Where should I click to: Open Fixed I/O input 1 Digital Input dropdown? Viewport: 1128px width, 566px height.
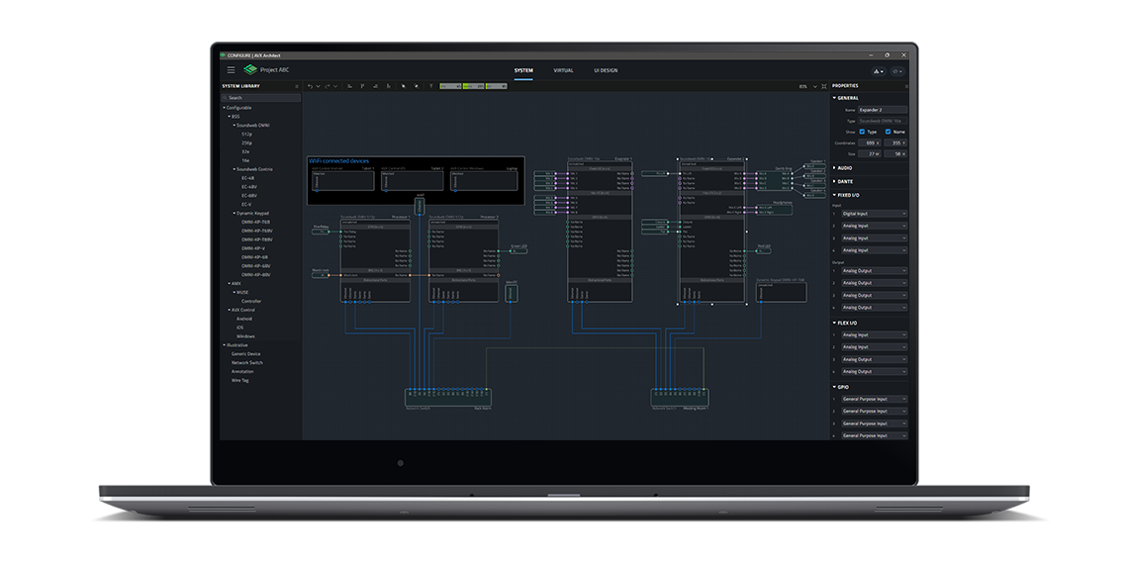tap(874, 214)
